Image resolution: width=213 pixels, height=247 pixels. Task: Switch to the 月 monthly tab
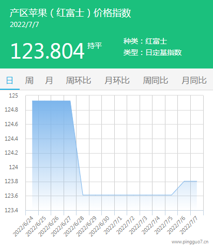click(49, 80)
